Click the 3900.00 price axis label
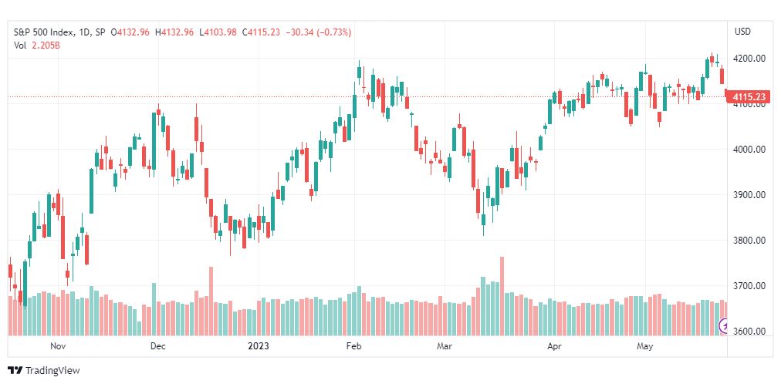The height and width of the screenshot is (384, 781). [750, 195]
